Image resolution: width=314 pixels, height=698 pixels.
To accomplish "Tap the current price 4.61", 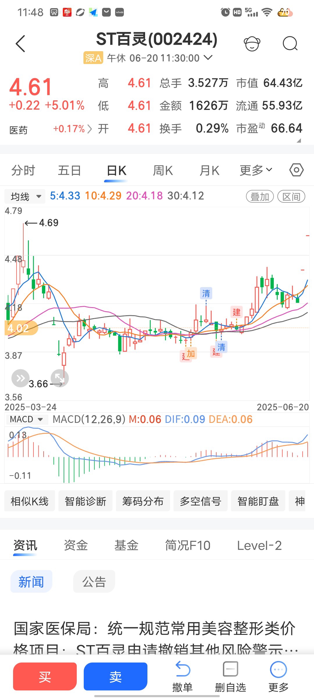I will click(31, 87).
